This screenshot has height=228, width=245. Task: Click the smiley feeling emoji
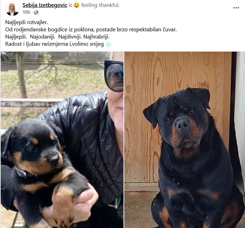76,5
